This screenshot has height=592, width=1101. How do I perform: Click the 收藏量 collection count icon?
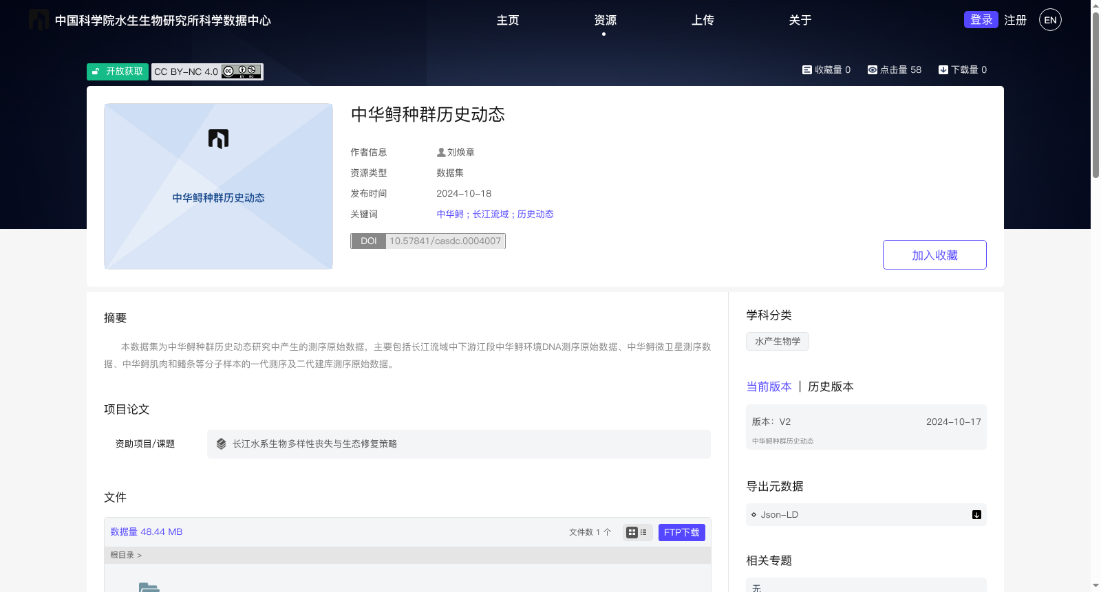coord(806,70)
